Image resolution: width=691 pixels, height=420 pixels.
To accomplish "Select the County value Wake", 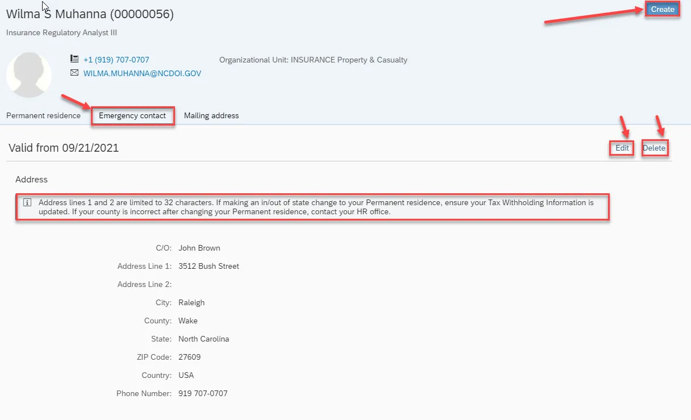I will tap(188, 321).
